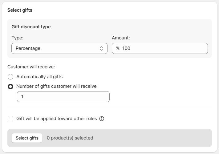Focus the Amount field containing 100

click(x=163, y=48)
